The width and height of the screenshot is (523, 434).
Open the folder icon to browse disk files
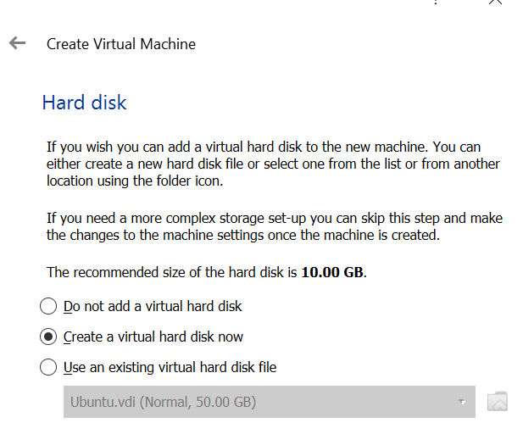click(498, 402)
